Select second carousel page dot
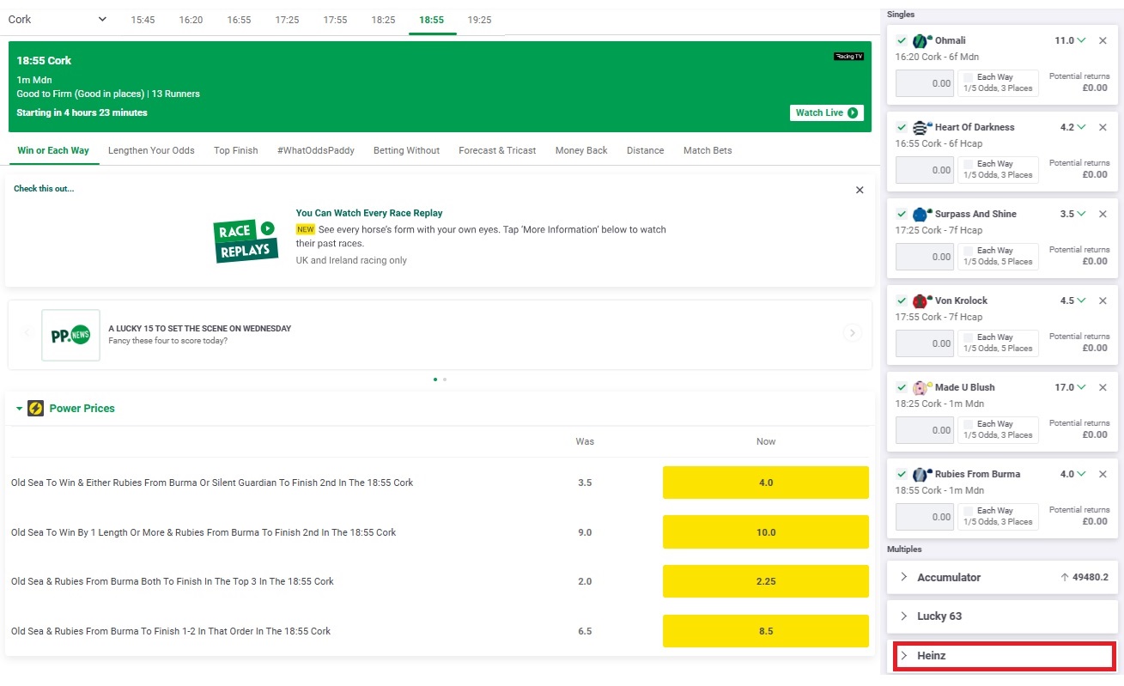The image size is (1124, 686). (445, 379)
